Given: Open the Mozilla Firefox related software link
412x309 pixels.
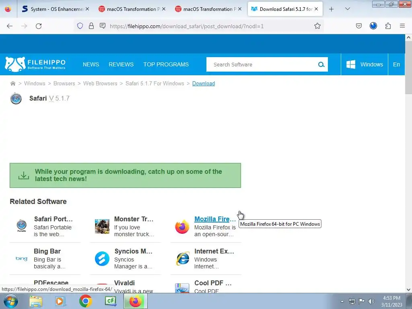Looking at the screenshot, I should click(x=215, y=219).
